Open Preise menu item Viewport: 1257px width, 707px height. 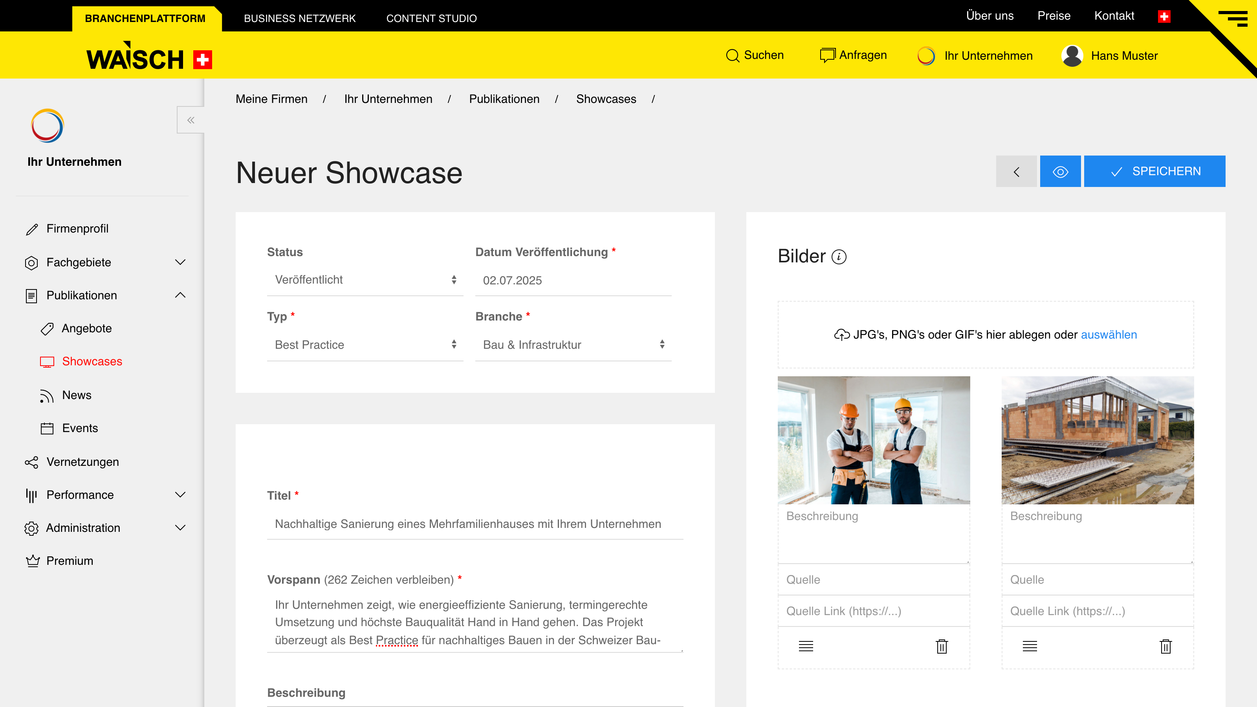(1054, 16)
